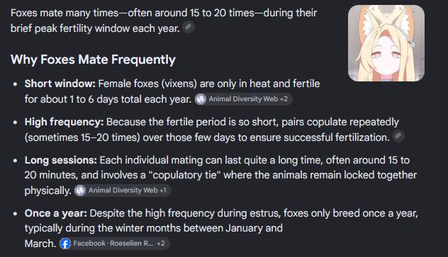Expand the '+2' sources next to Facebook
448x257 pixels.
point(161,244)
